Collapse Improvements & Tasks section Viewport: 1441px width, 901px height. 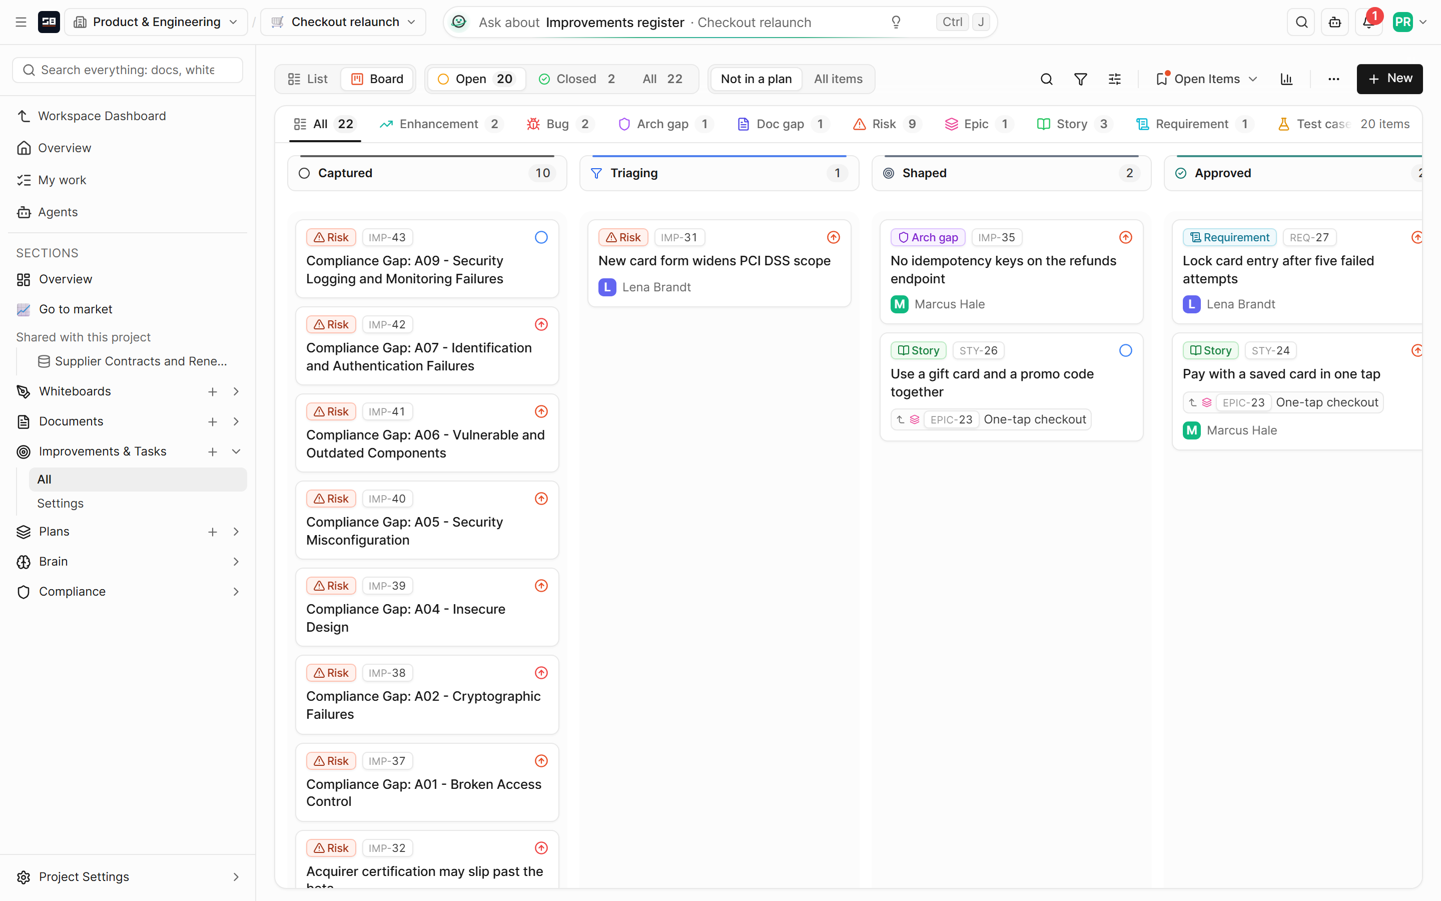point(236,452)
